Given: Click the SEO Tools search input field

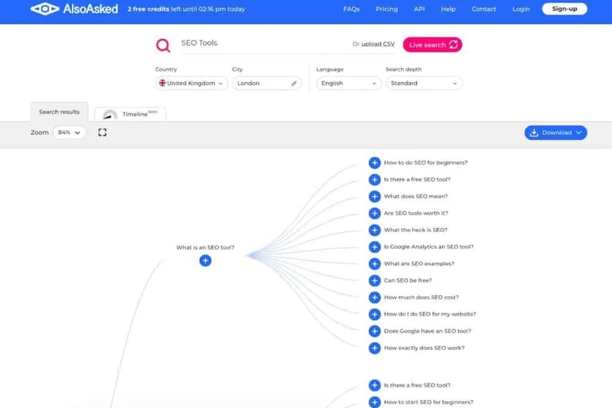Looking at the screenshot, I should (x=260, y=44).
